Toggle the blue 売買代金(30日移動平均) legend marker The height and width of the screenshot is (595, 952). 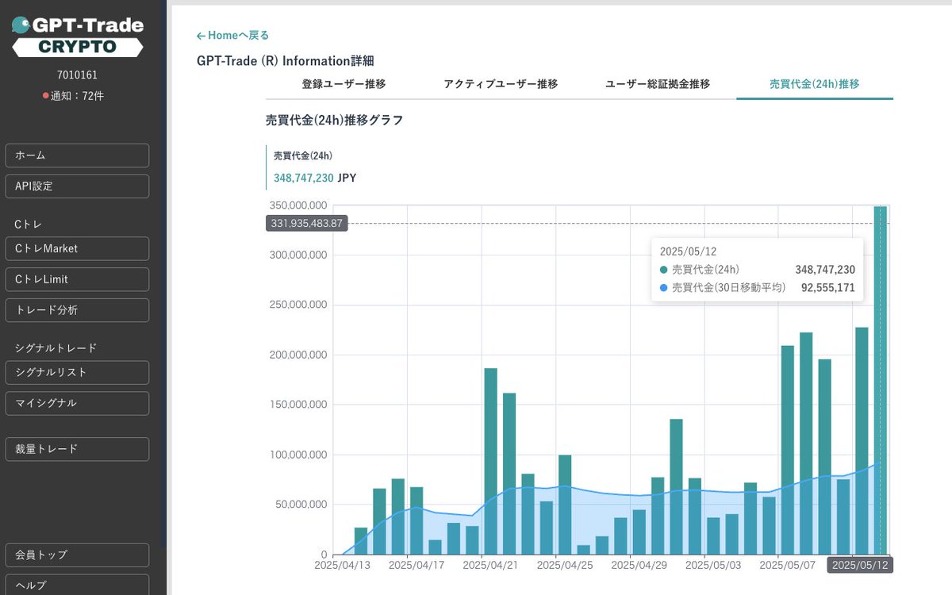click(x=666, y=287)
